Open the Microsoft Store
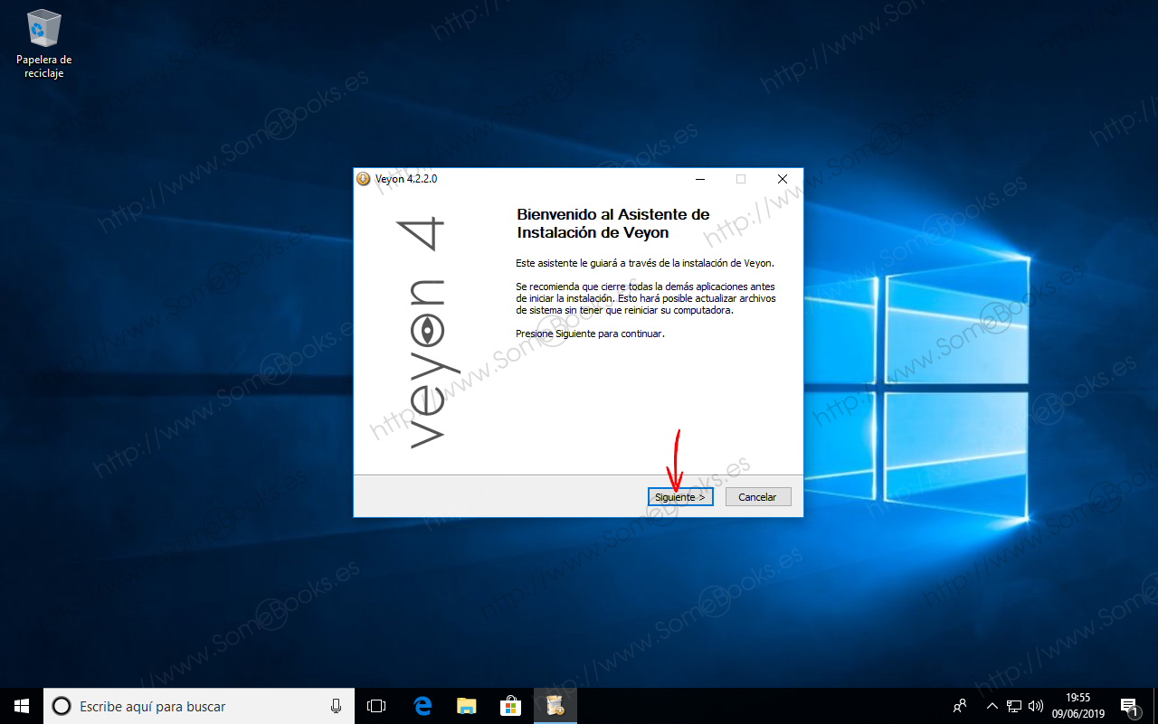 pyautogui.click(x=511, y=706)
